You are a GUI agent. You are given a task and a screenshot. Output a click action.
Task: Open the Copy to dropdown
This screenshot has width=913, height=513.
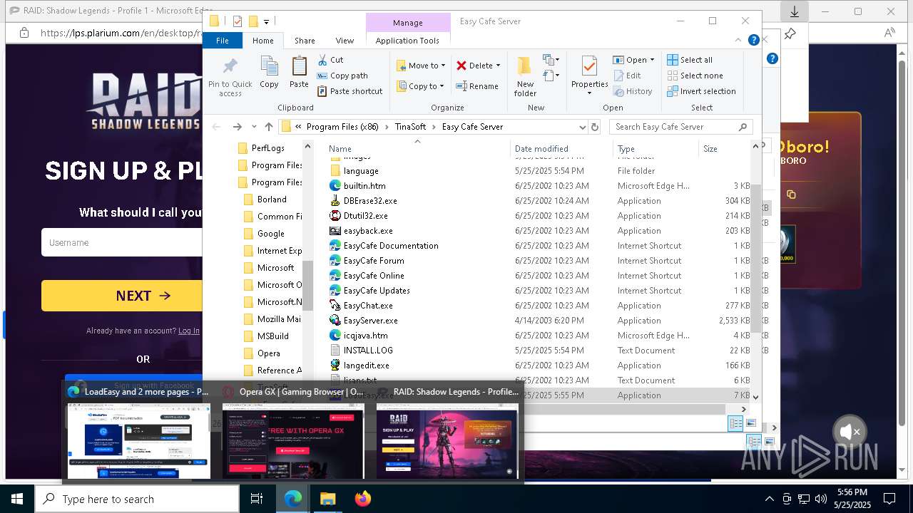point(421,86)
